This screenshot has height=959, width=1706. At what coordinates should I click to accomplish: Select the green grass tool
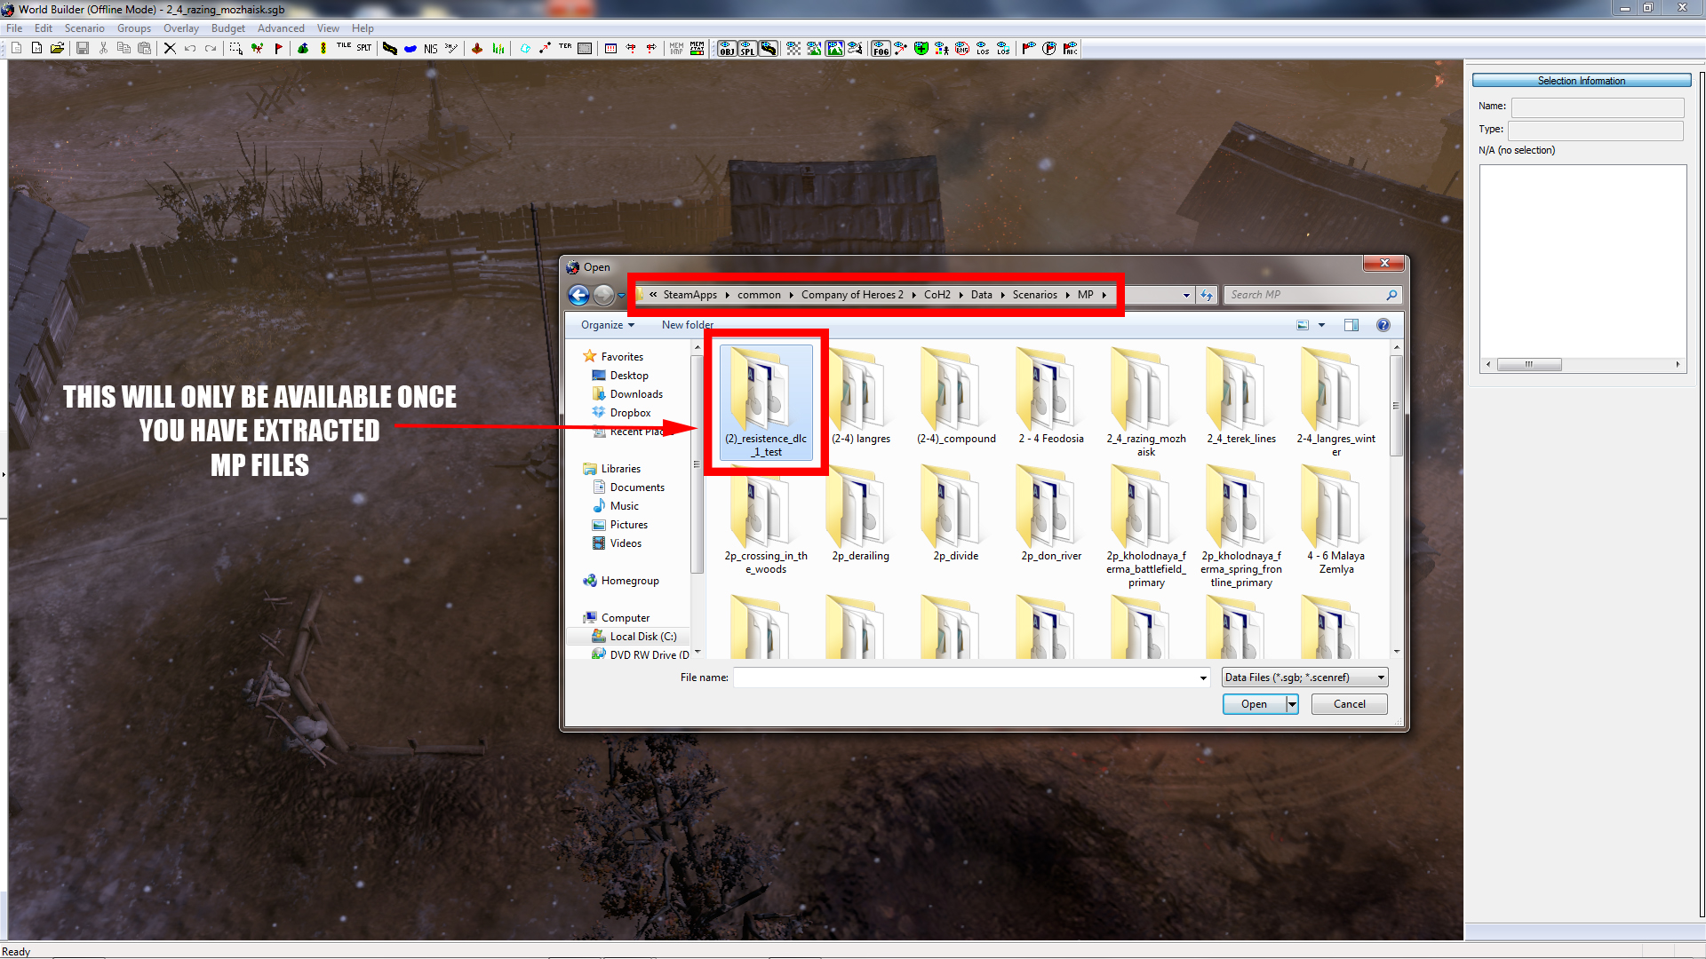498,48
